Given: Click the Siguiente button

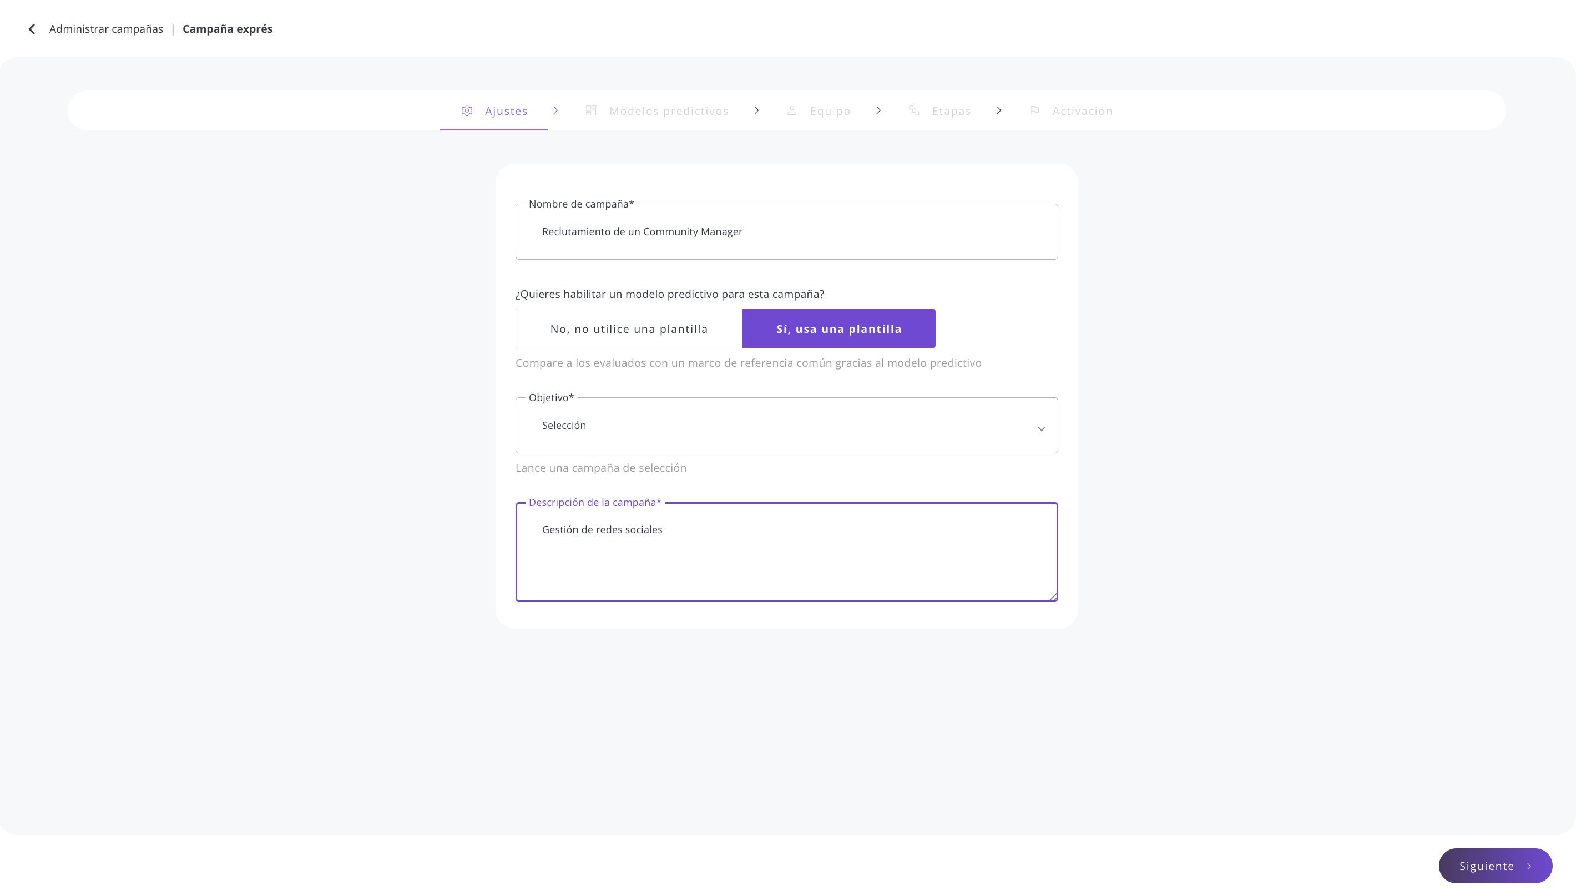Looking at the screenshot, I should [1495, 866].
